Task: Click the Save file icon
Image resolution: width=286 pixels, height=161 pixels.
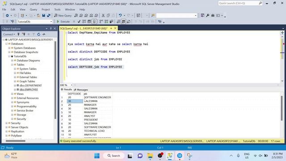Action: [x=44, y=16]
